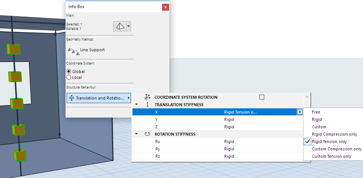The image size is (363, 178).
Task: Tick the Coordinate System Rotation checkbox
Action: [262, 97]
